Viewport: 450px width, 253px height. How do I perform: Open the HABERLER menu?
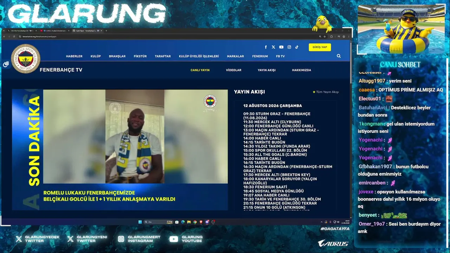(74, 56)
